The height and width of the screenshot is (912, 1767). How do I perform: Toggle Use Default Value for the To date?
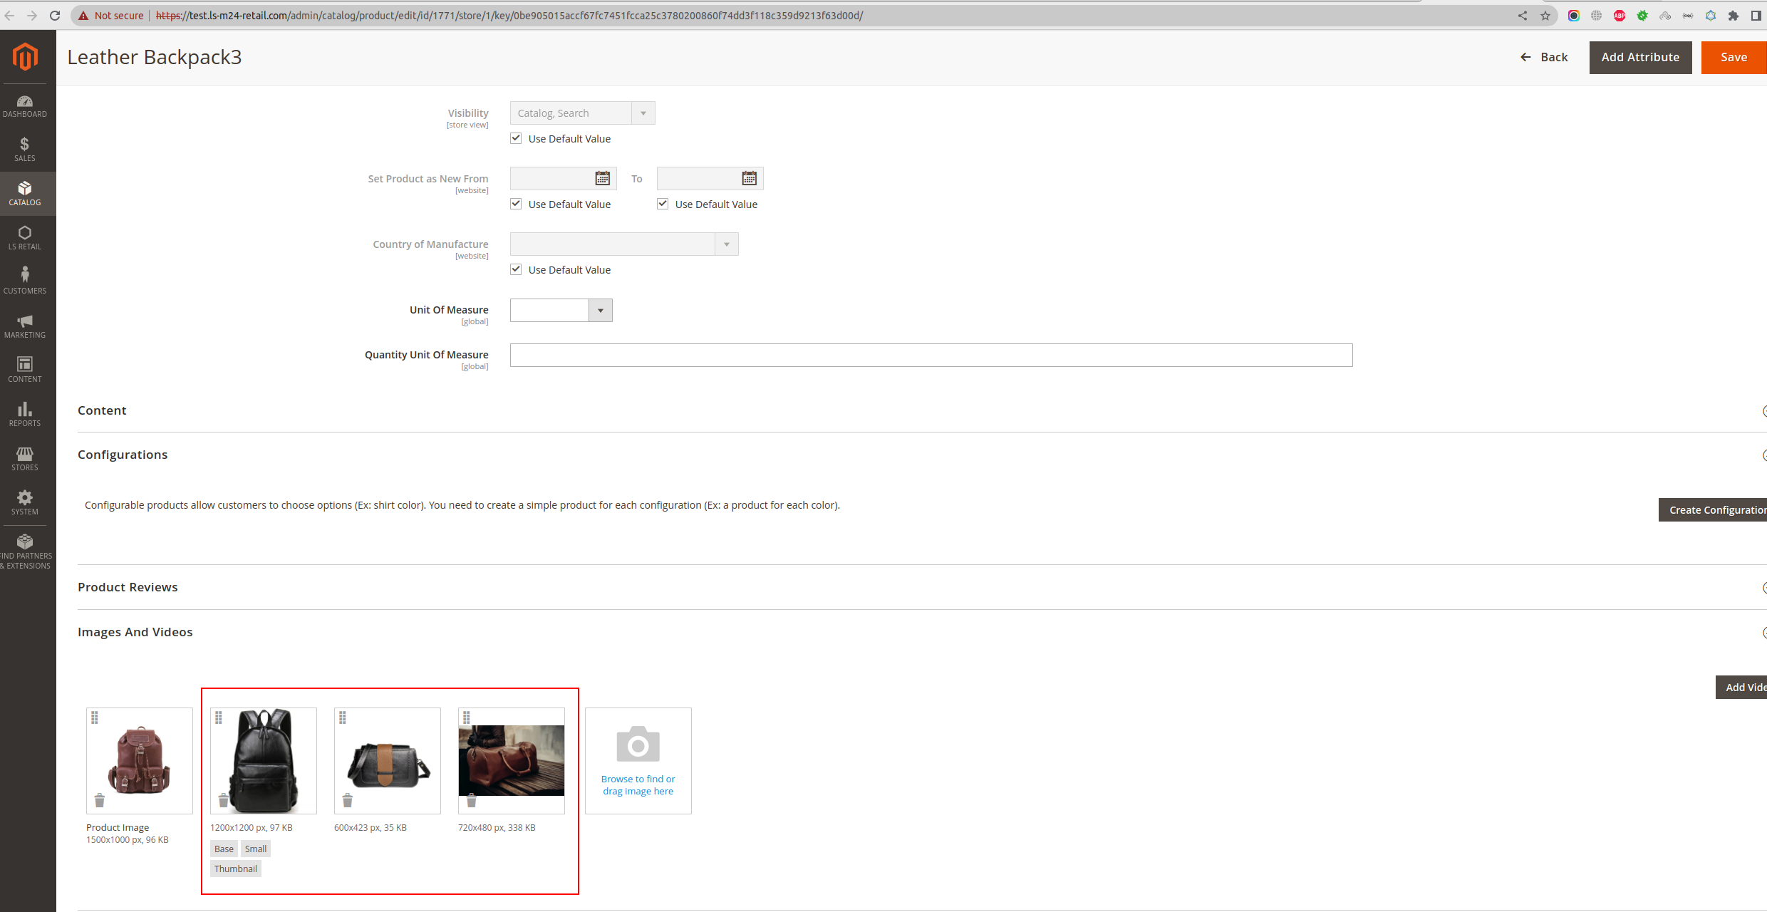pyautogui.click(x=663, y=204)
